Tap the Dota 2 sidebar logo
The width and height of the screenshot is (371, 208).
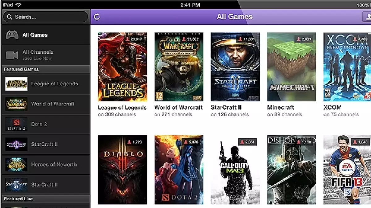(x=16, y=124)
